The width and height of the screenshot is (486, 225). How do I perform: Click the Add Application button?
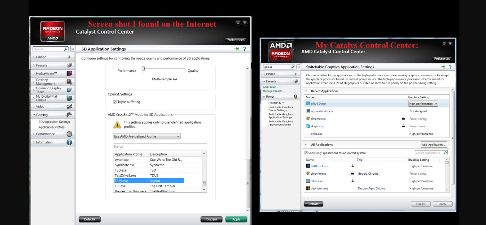[x=434, y=145]
